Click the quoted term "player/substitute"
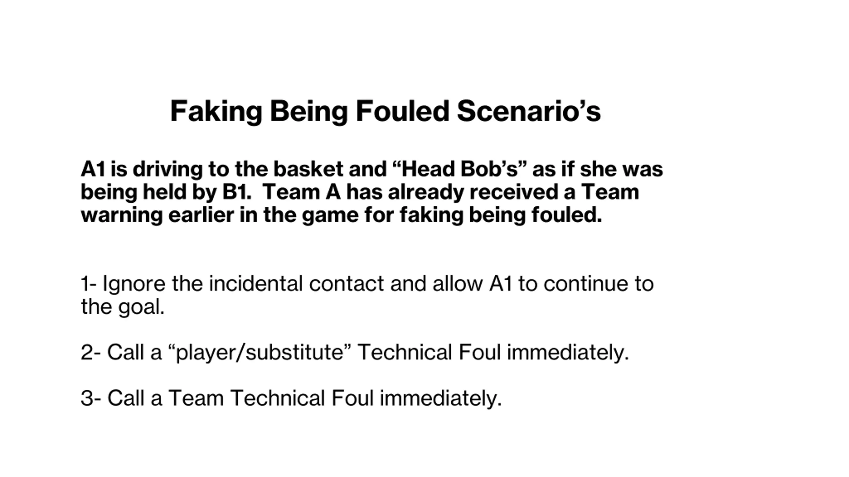Viewport: 849px width, 477px height. pyautogui.click(x=261, y=352)
